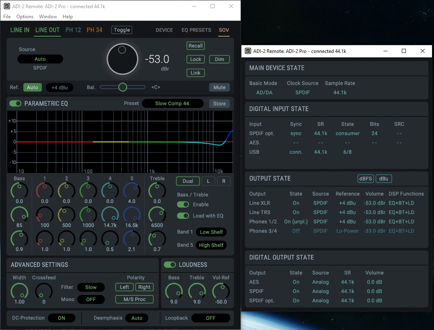Click the Store preset button
This screenshot has width=434, height=330.
point(219,103)
